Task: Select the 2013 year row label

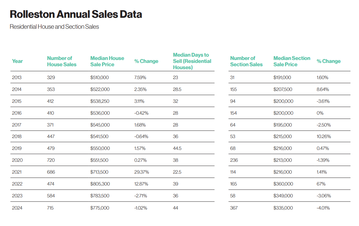Action: tap(16, 77)
